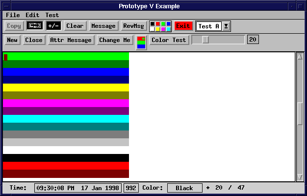Expand the Test A combo box arrow
This screenshot has width=307, height=196.
coord(226,26)
